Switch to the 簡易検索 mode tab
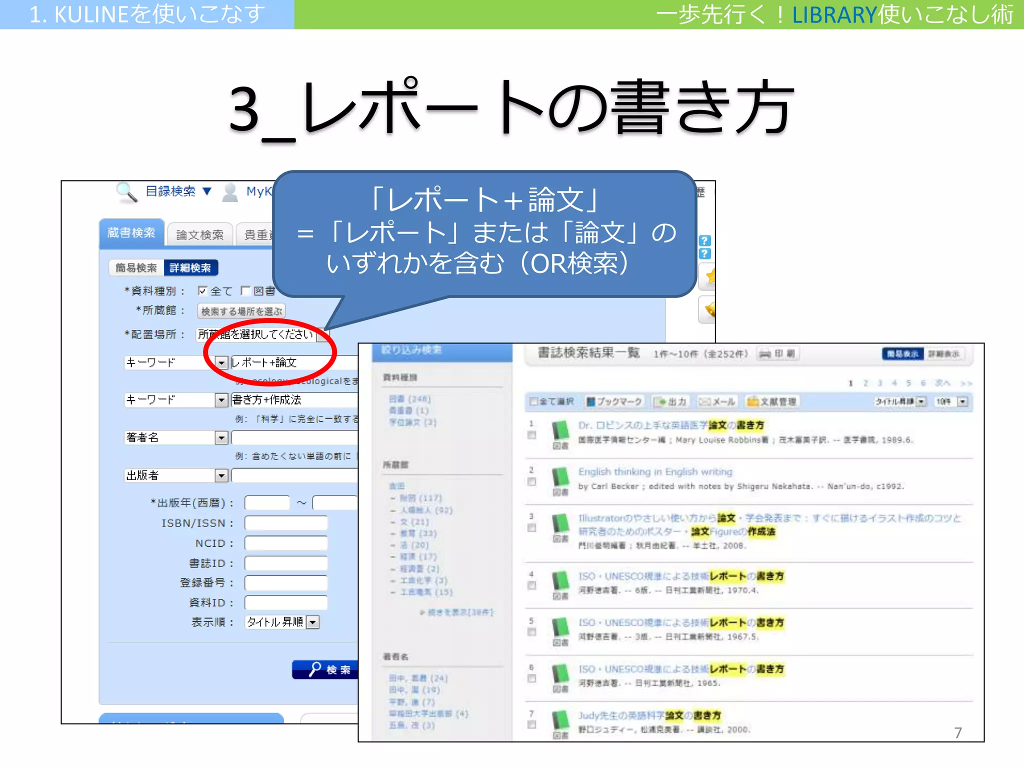 coord(136,268)
